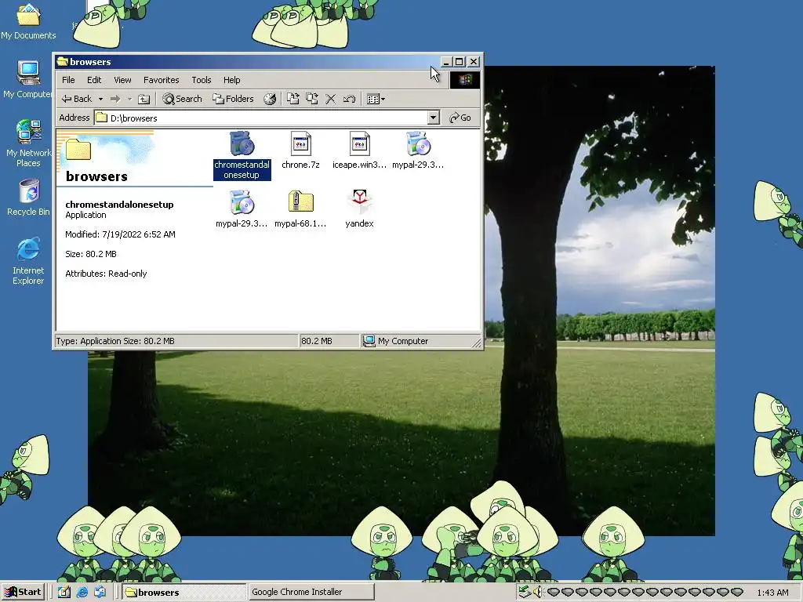803x602 pixels.
Task: Switch to Google Chrome Installer taskbar button
Action: point(311,592)
